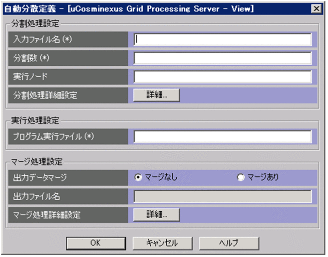Click the 出力ファイル名 label
Image resolution: width=328 pixels, height=257 pixels.
(36, 196)
